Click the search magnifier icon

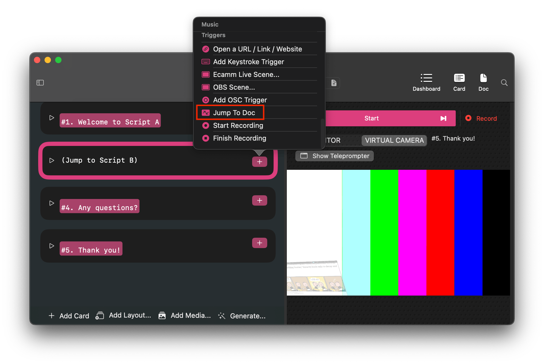tap(504, 83)
